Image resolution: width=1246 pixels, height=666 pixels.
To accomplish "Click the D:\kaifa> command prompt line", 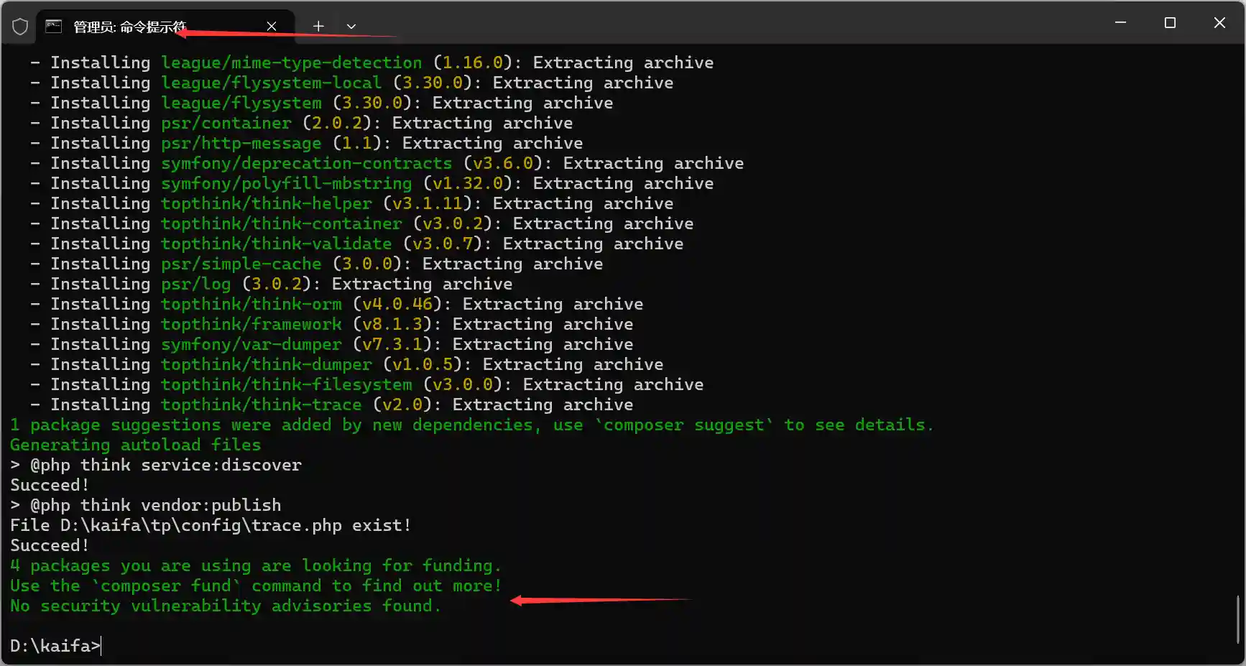I will pyautogui.click(x=55, y=646).
